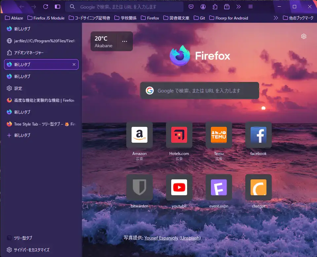
Task: Open the Extensions puzzle piece icon
Action: click(216, 7)
